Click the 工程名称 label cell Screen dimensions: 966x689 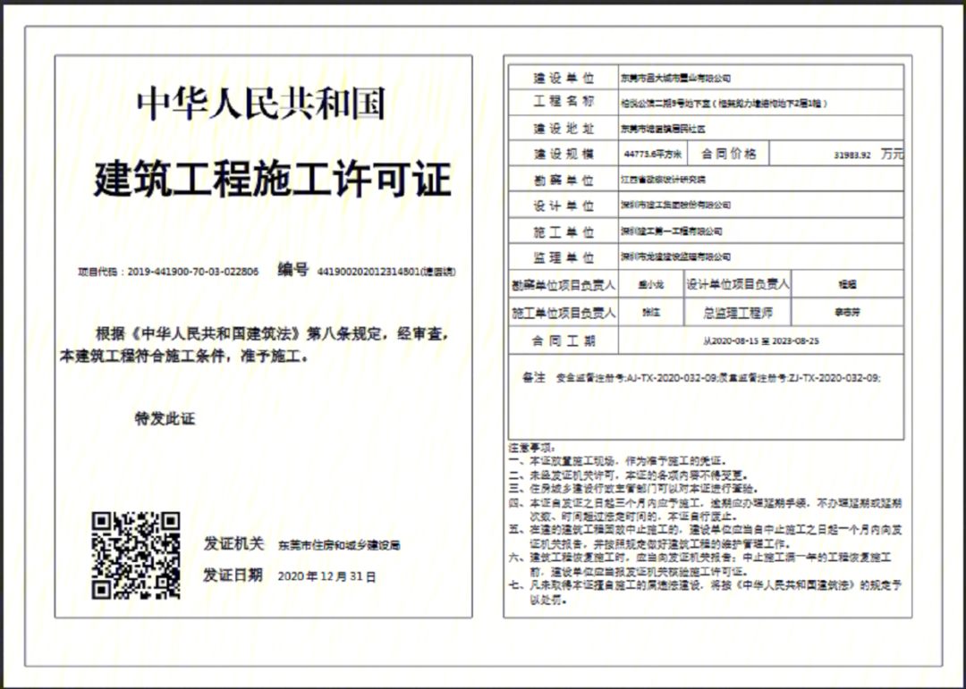[x=563, y=102]
